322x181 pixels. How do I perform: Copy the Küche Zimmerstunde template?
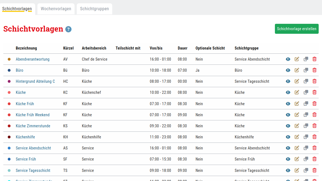point(306,126)
